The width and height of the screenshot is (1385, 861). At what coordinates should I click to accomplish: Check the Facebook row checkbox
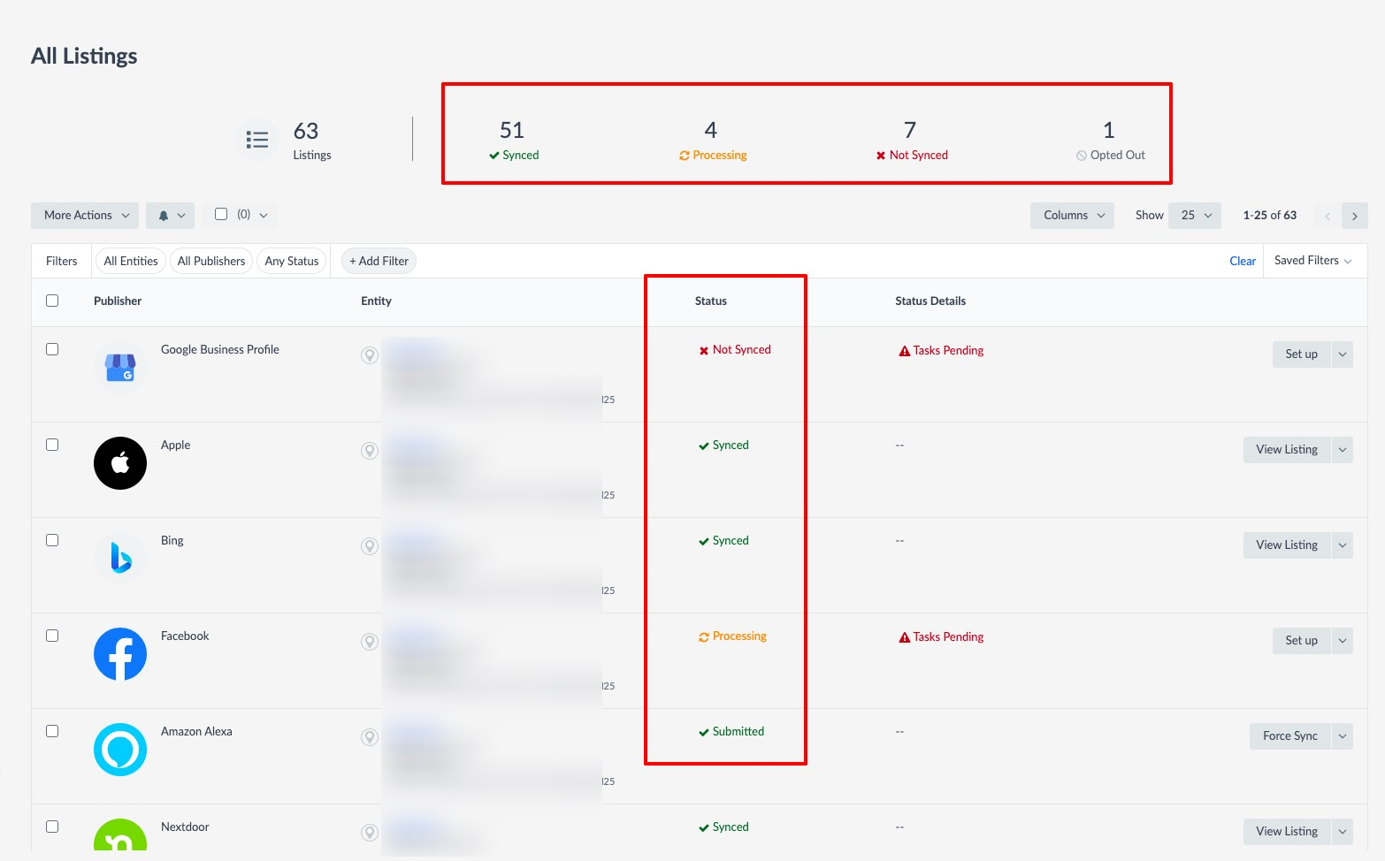coord(52,636)
